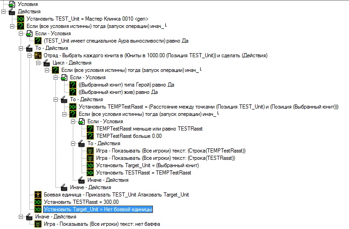Image resolution: width=349 pixels, height=229 pixels.
Task: Click the variable icon for Target_Unit = Выбранный юнит
Action: pos(90,165)
